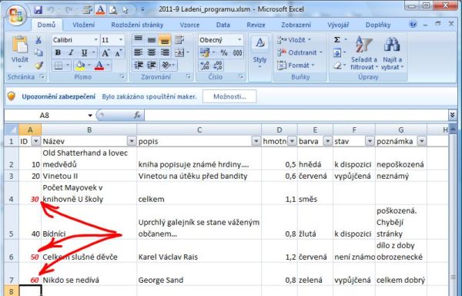The height and width of the screenshot is (296, 462).
Task: Open filter dropdown for popis column
Action: (x=256, y=141)
